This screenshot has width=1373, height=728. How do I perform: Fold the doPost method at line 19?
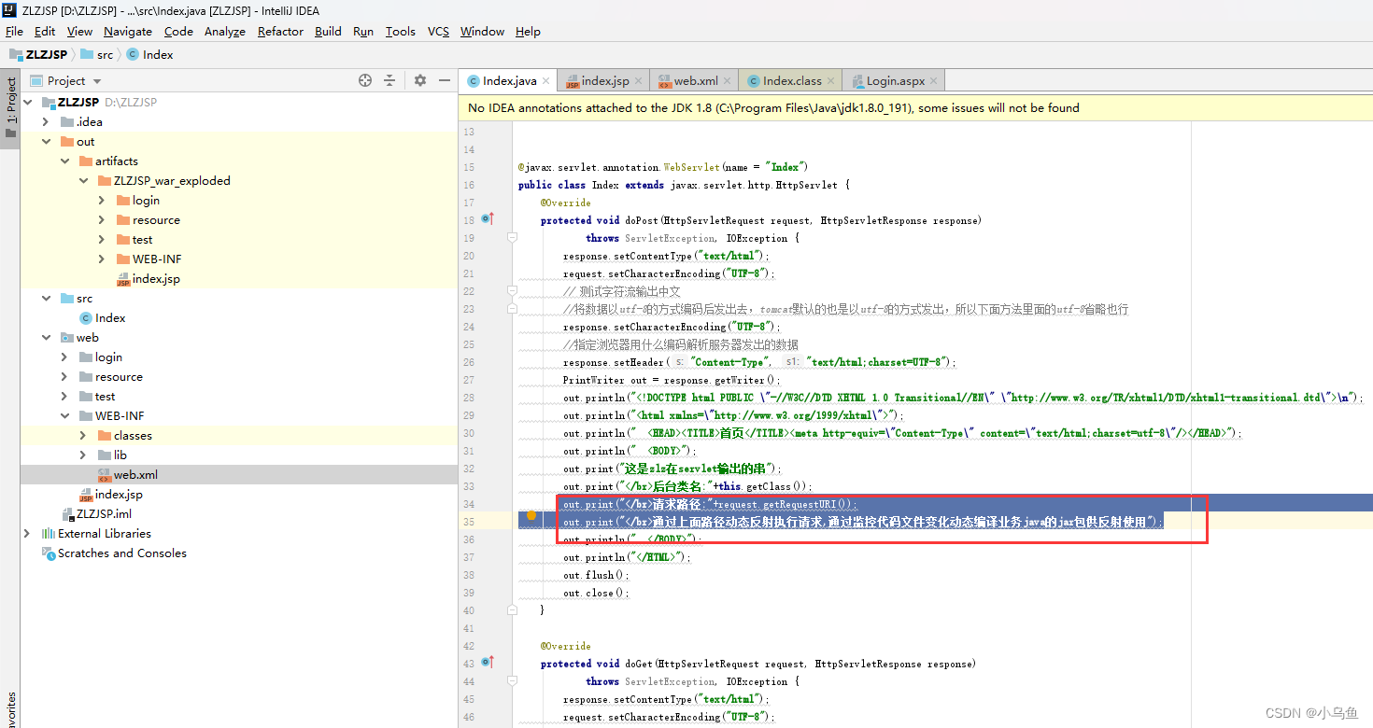click(512, 238)
